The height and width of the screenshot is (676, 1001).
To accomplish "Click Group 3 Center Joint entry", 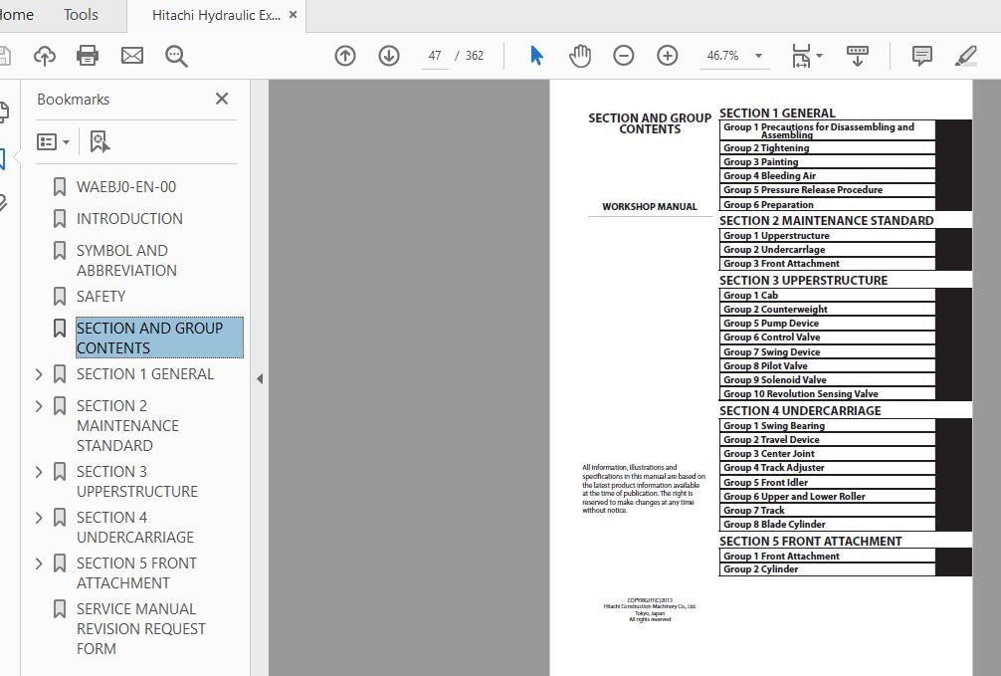I will click(768, 454).
